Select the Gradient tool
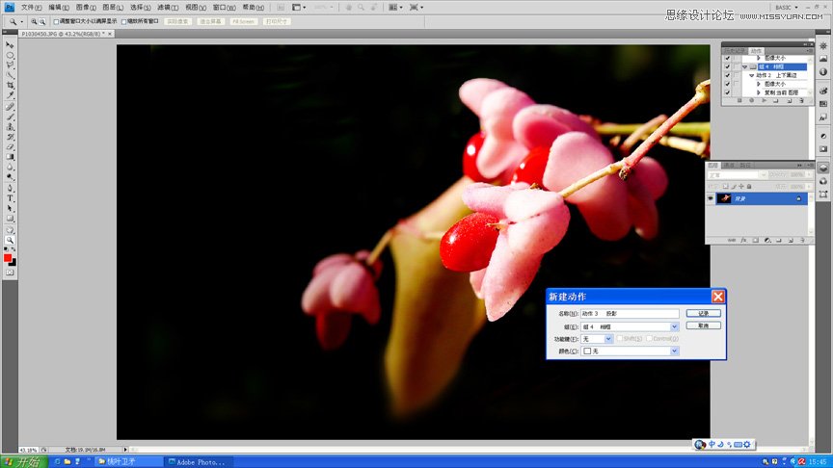 (10, 157)
